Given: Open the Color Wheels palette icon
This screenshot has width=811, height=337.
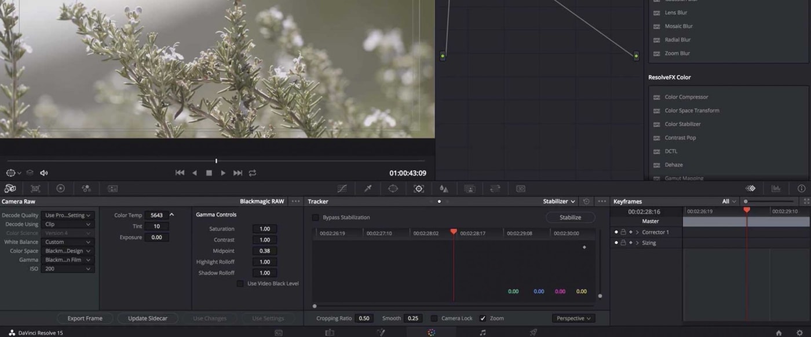Looking at the screenshot, I should 60,188.
